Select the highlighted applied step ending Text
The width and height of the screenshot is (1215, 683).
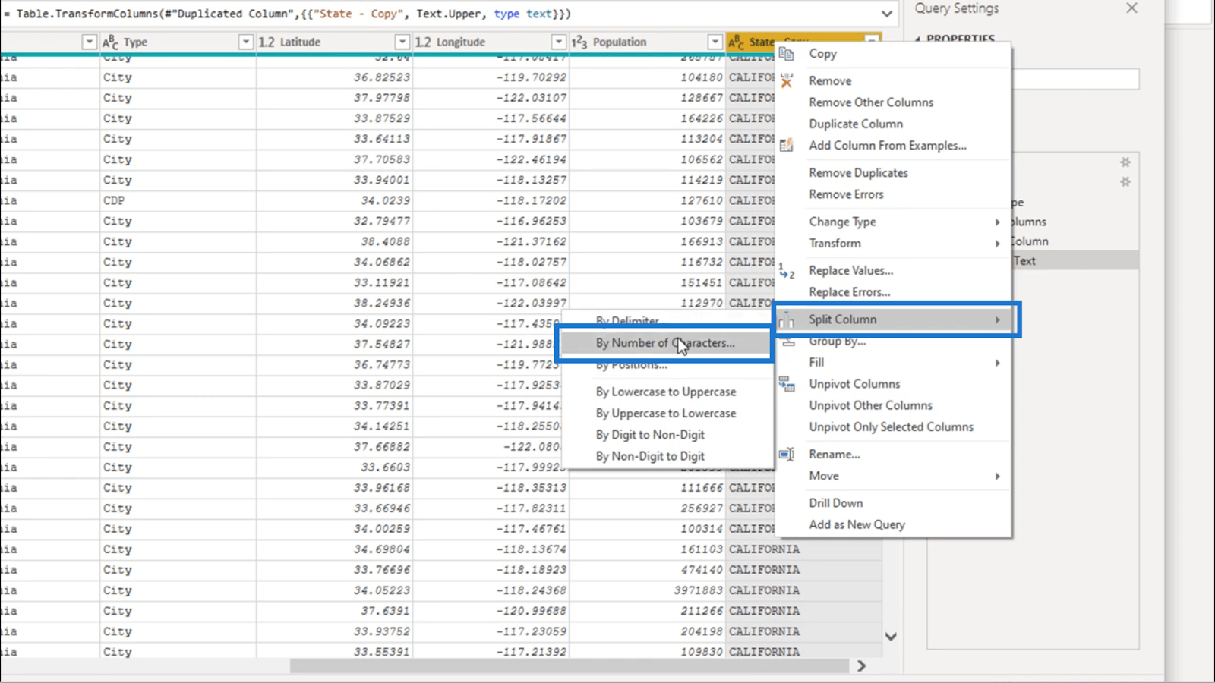point(1075,260)
